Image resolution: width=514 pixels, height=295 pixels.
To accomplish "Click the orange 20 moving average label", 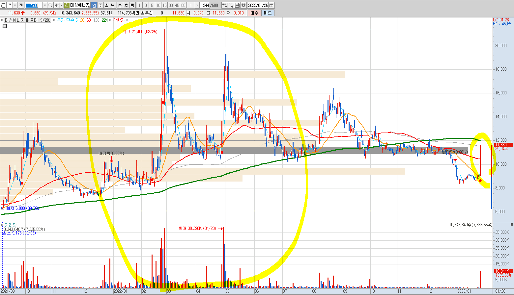I will click(x=82, y=20).
